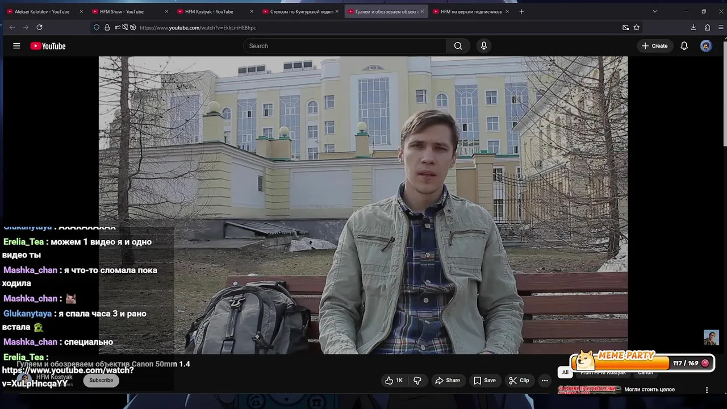Open a new browser tab

(521, 11)
